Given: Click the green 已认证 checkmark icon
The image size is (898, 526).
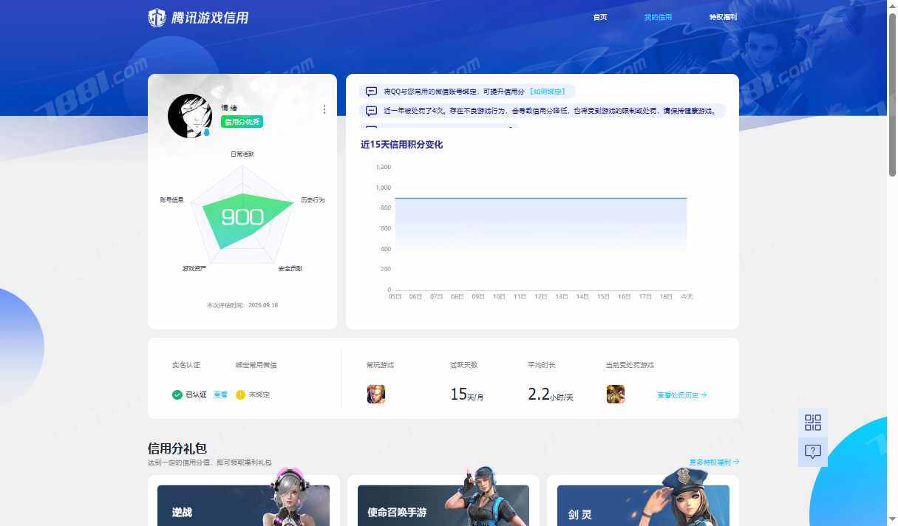Looking at the screenshot, I should [x=177, y=394].
